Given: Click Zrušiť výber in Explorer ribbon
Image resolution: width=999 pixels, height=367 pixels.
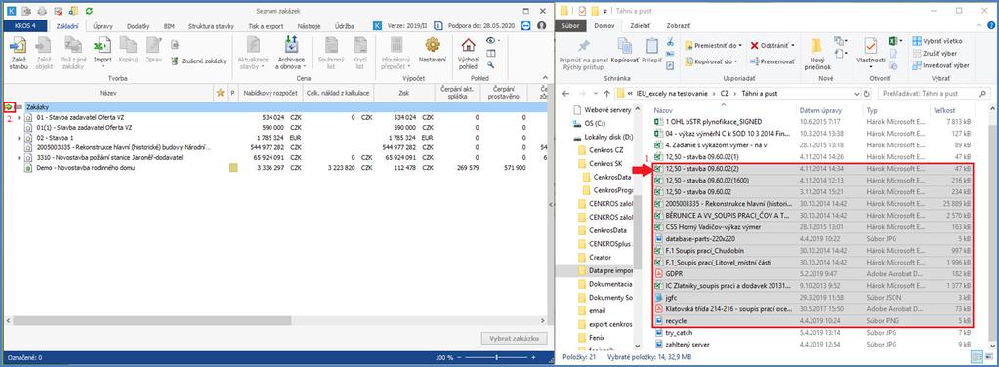Looking at the screenshot, I should tap(936, 53).
